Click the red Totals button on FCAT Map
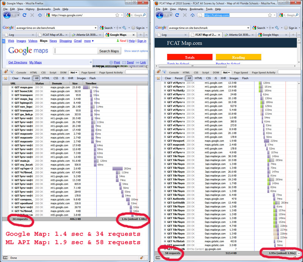Screen dimensions: 303x262 pyautogui.click(x=190, y=57)
